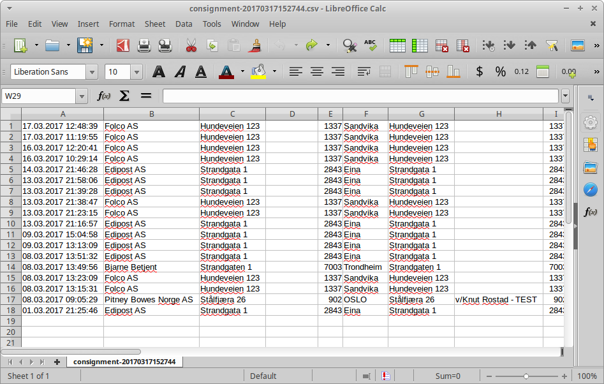Open highlighting color palette arrow
Viewport: 604px width, 384px height.
click(274, 71)
